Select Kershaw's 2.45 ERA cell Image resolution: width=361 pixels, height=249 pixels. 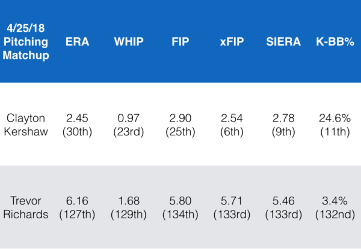coord(76,124)
